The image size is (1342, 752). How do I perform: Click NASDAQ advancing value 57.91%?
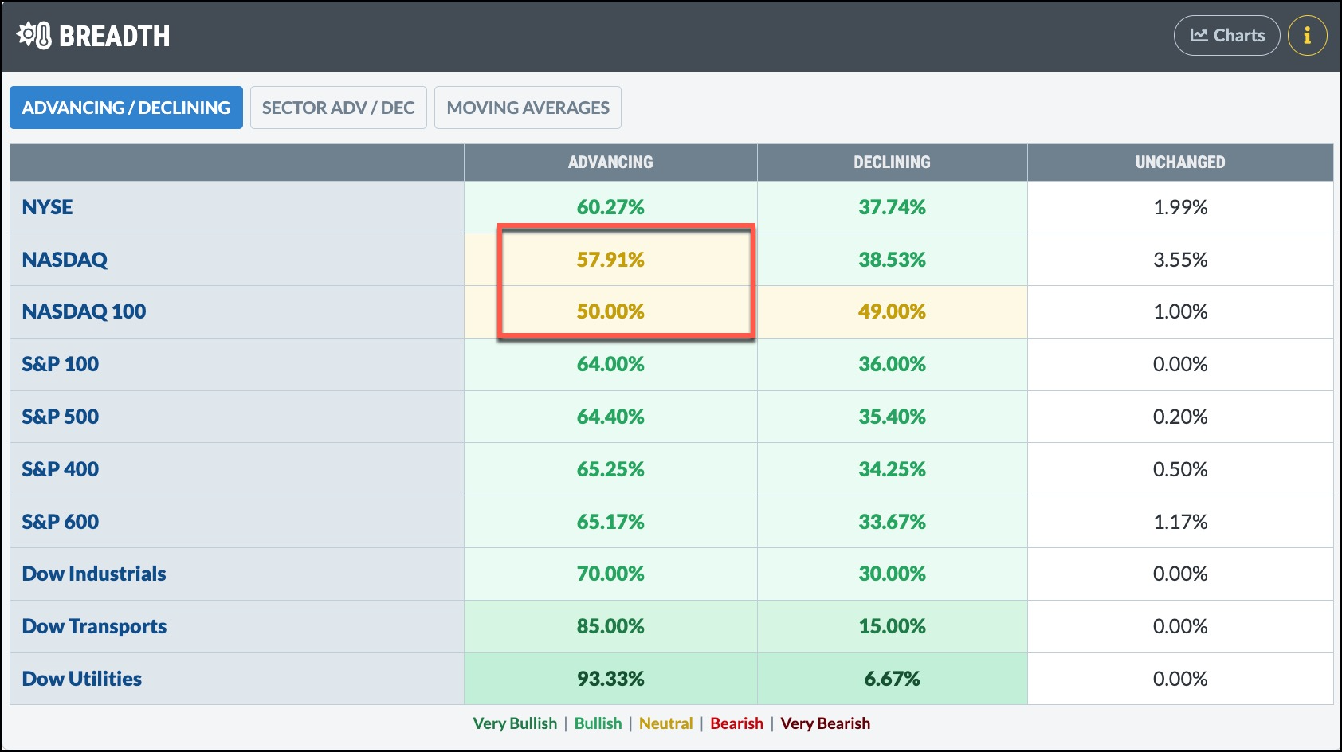pos(610,260)
